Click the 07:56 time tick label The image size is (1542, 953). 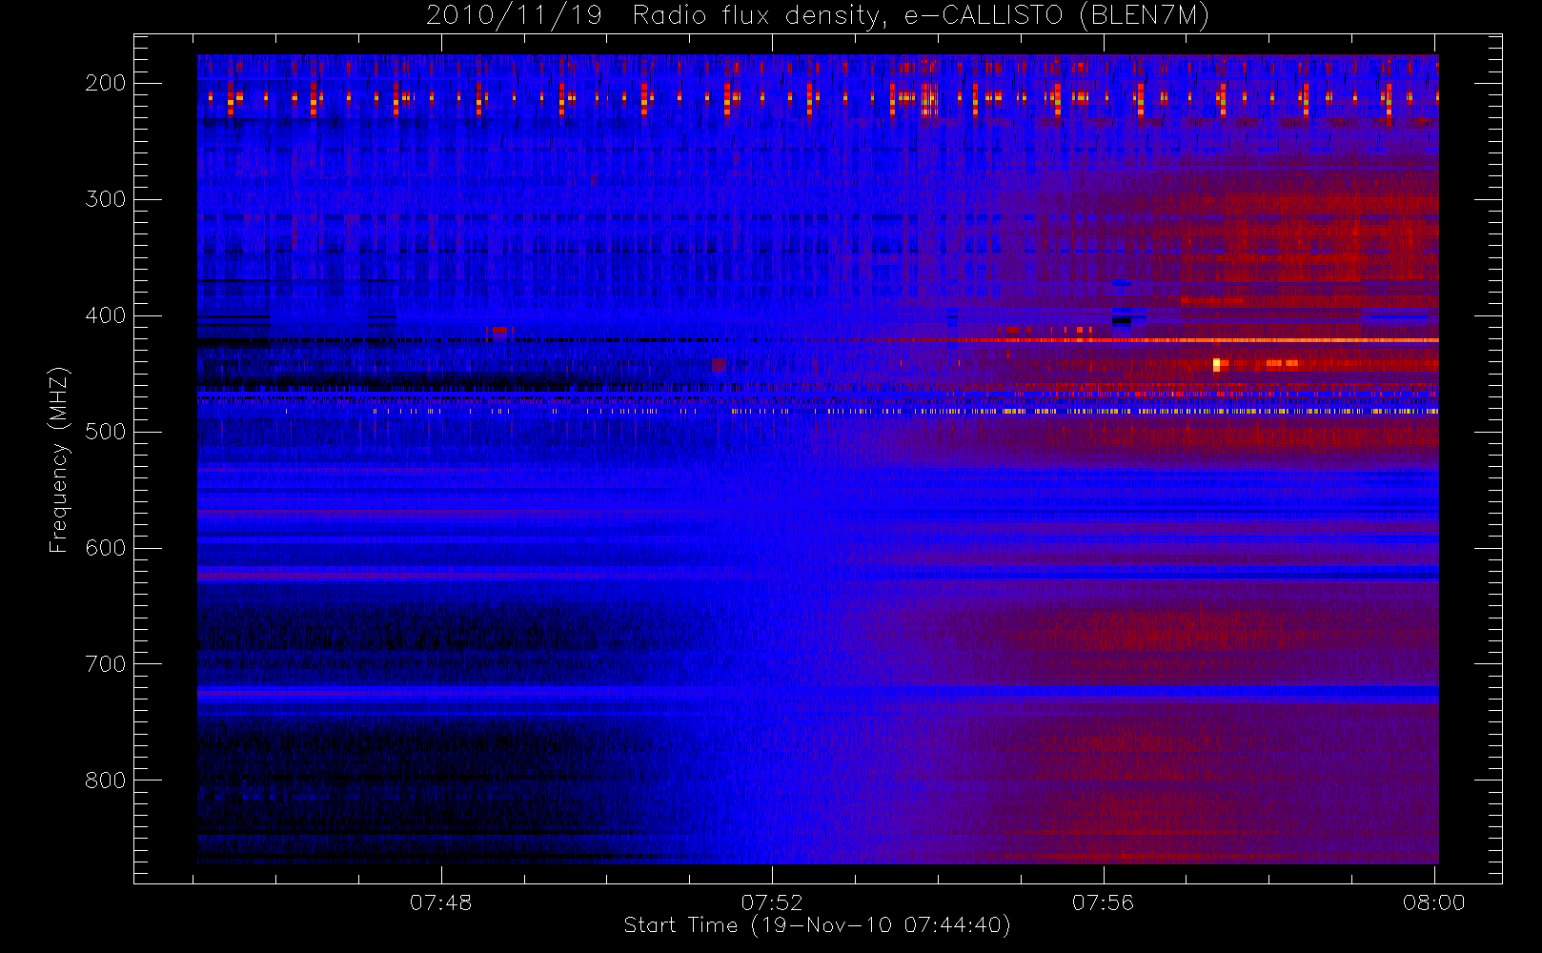click(1104, 902)
